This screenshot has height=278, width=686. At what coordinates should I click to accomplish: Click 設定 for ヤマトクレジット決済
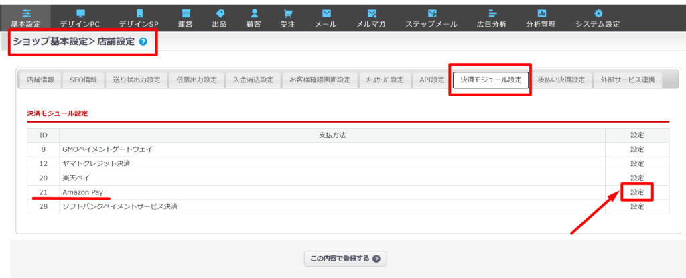(x=637, y=163)
